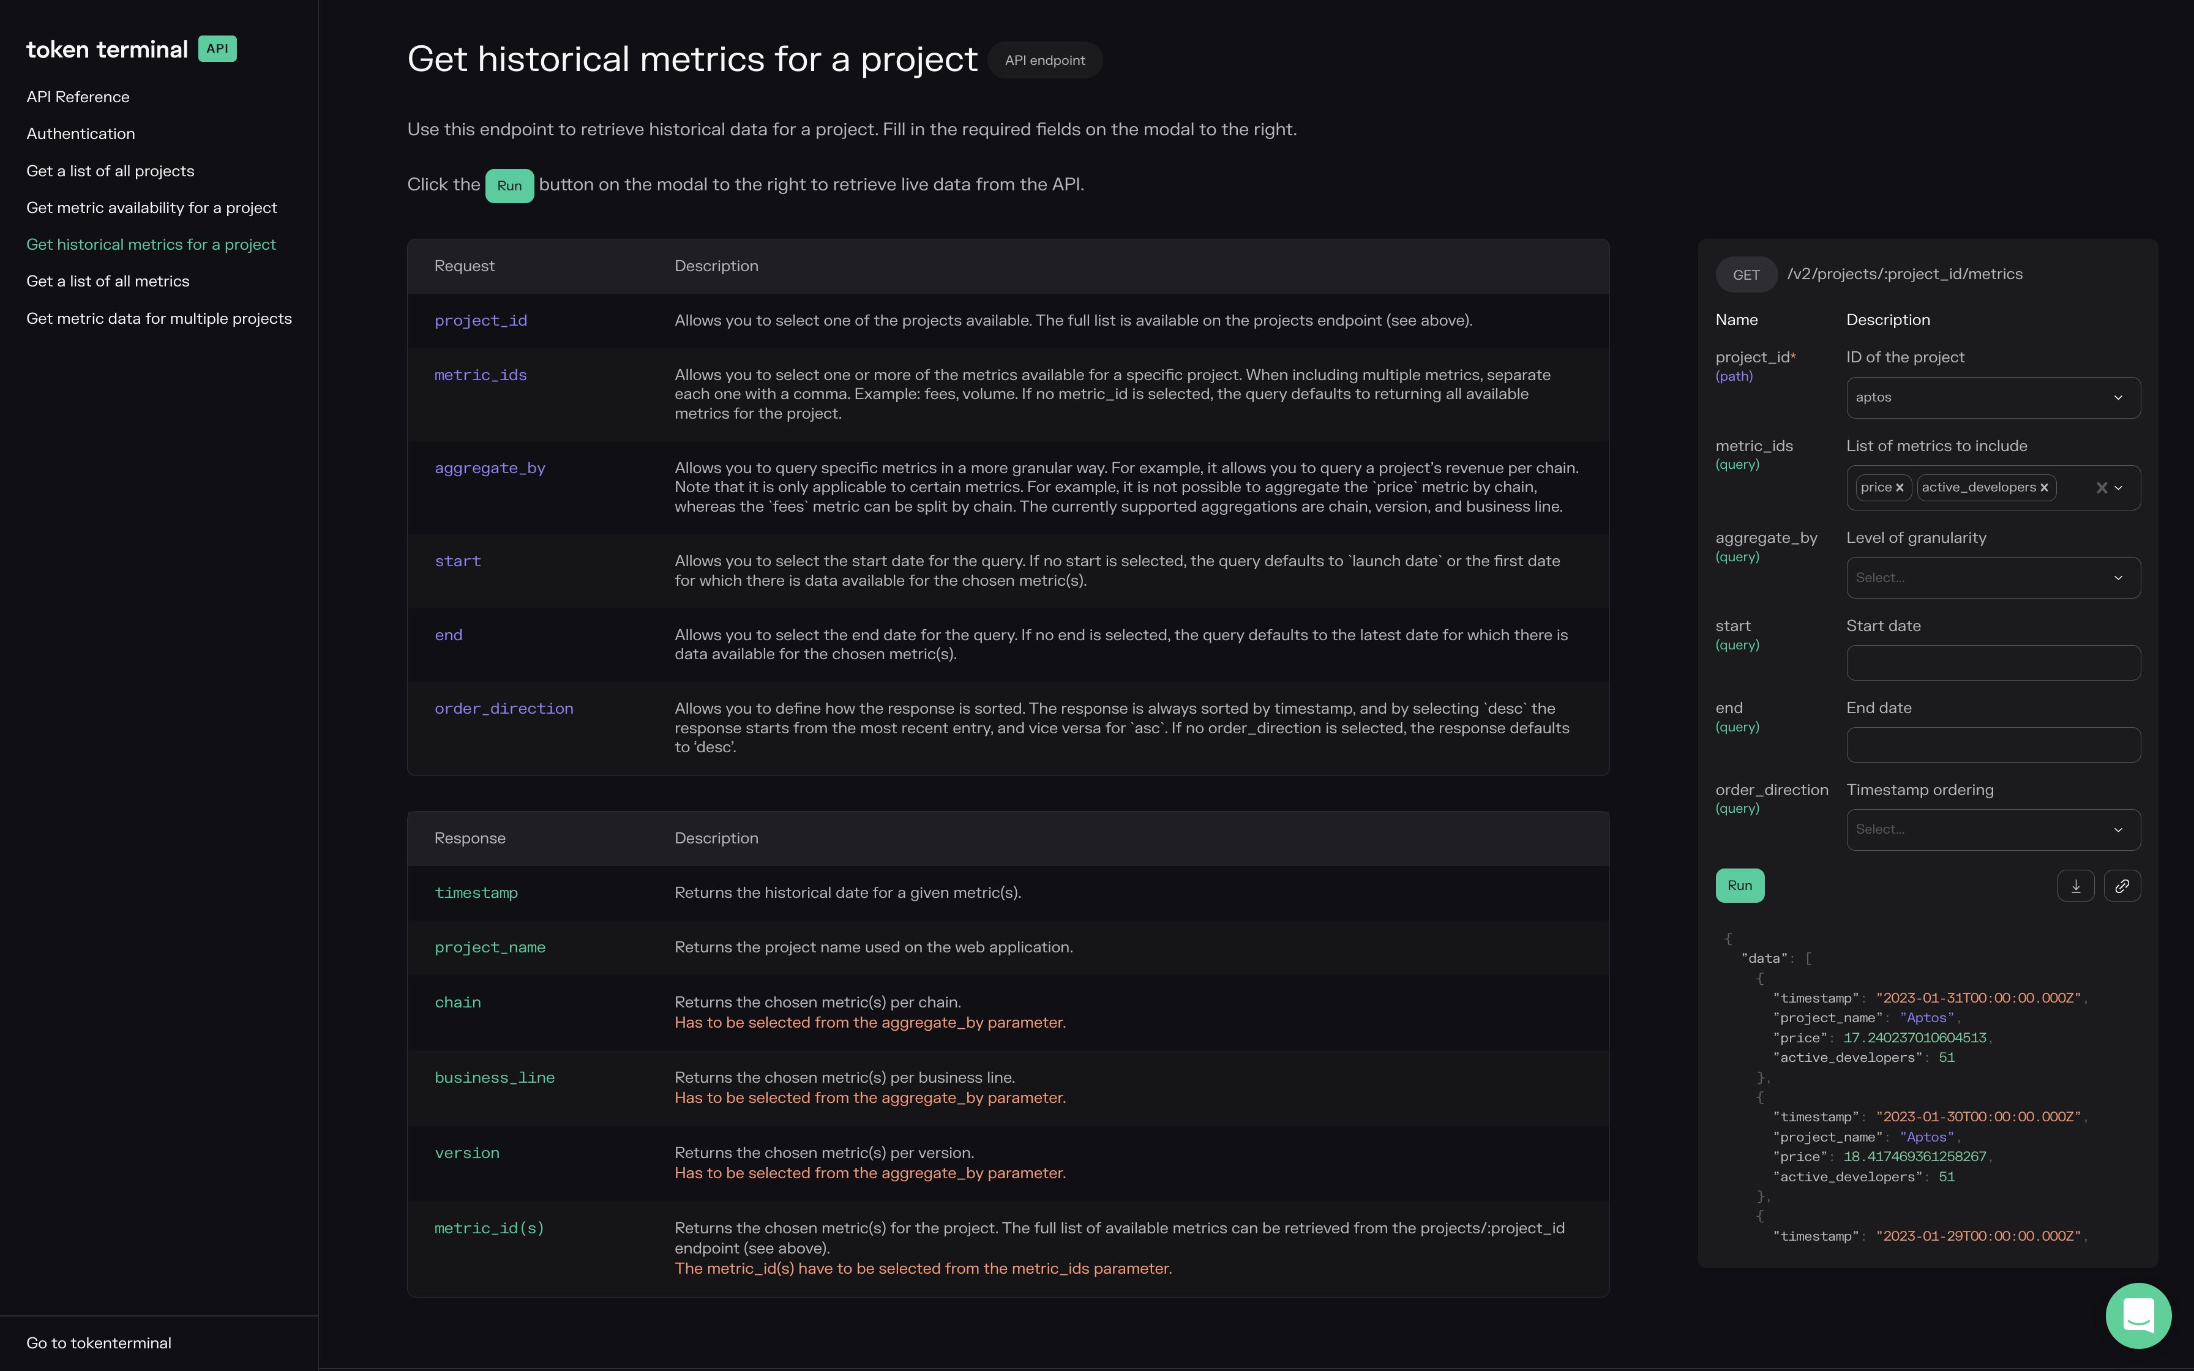Click the End date input field
This screenshot has height=1371, width=2194.
pyautogui.click(x=1993, y=744)
